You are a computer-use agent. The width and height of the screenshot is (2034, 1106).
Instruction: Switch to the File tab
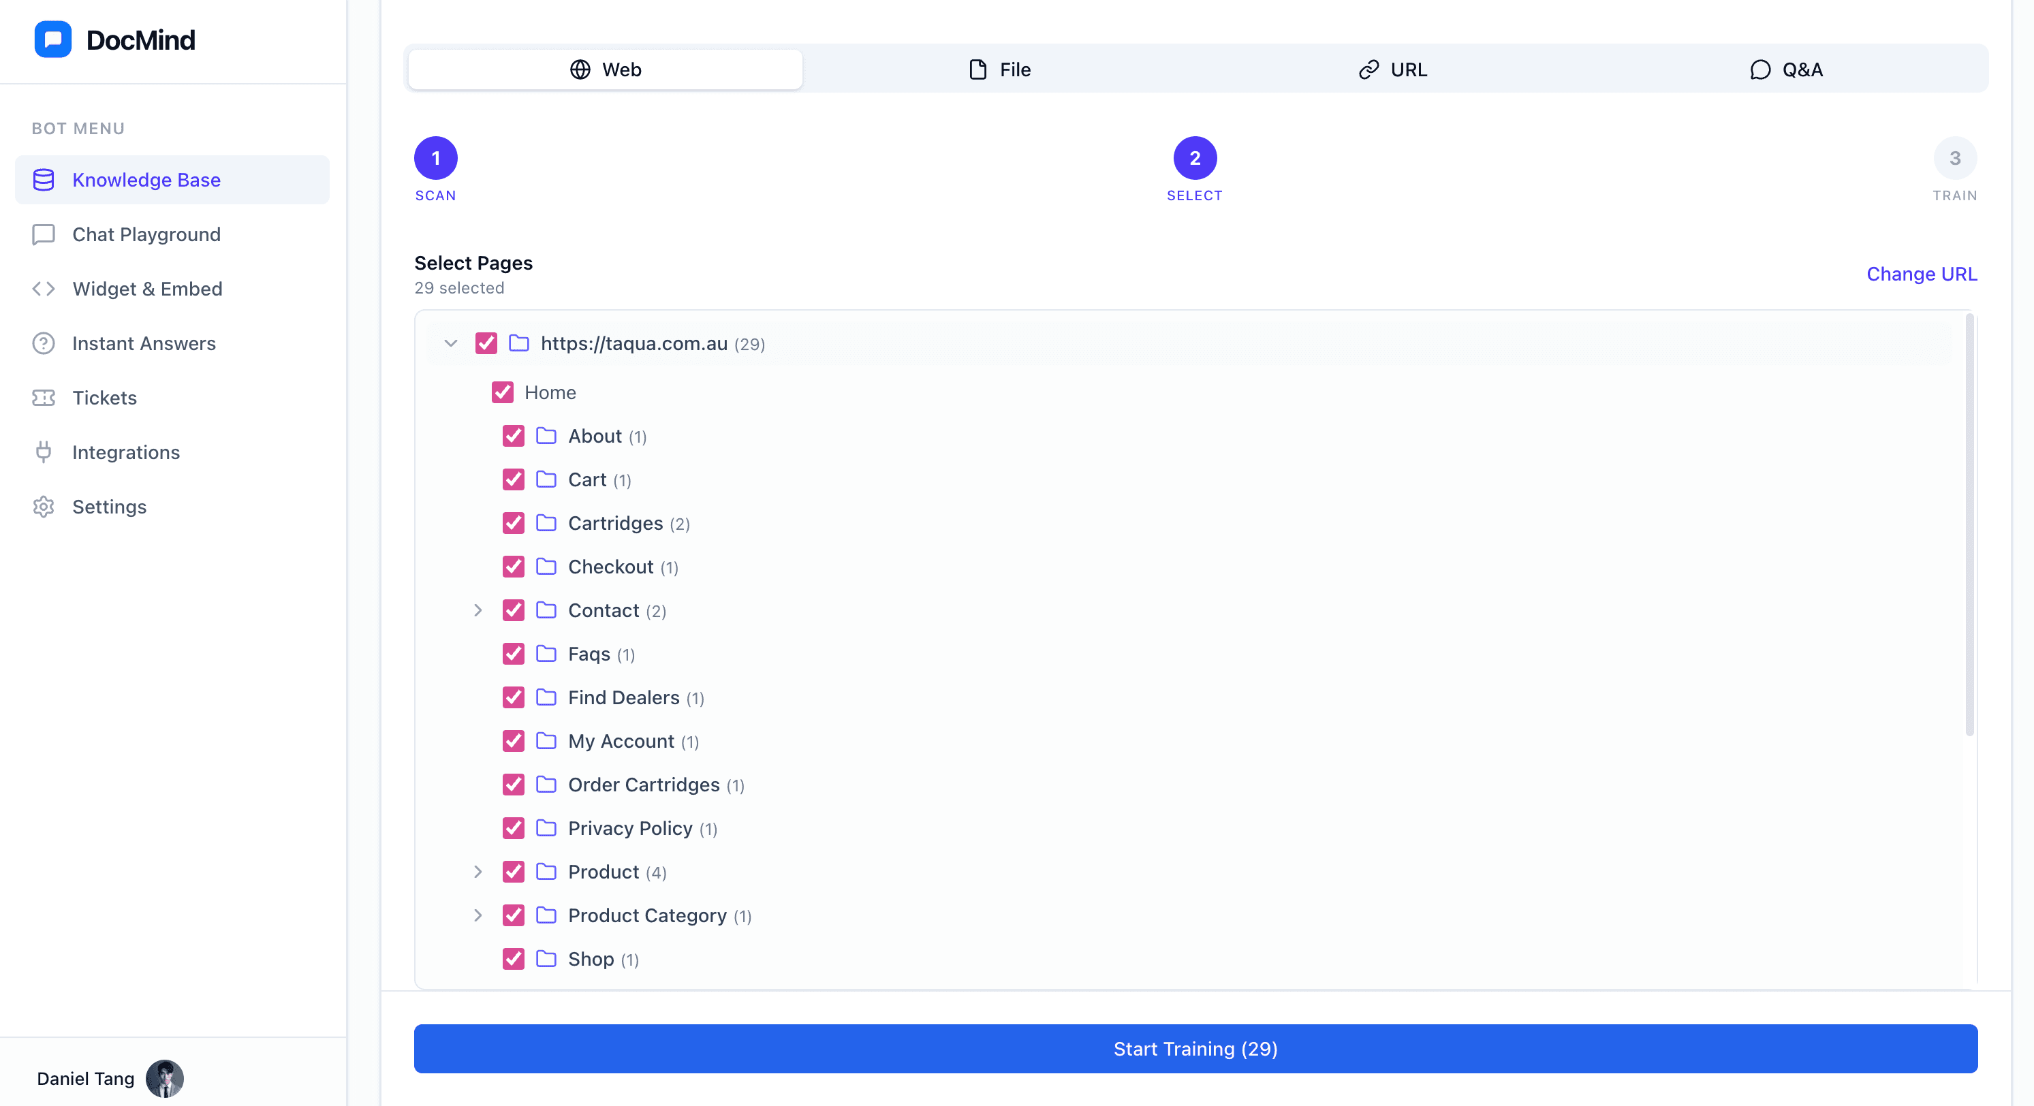click(x=998, y=69)
